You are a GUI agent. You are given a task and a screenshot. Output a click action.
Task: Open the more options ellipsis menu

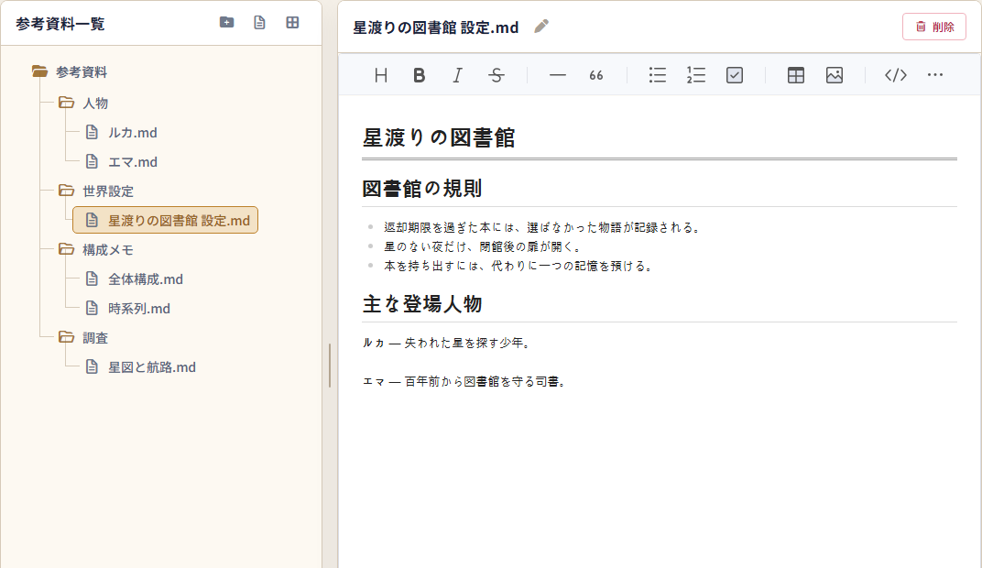click(x=935, y=74)
